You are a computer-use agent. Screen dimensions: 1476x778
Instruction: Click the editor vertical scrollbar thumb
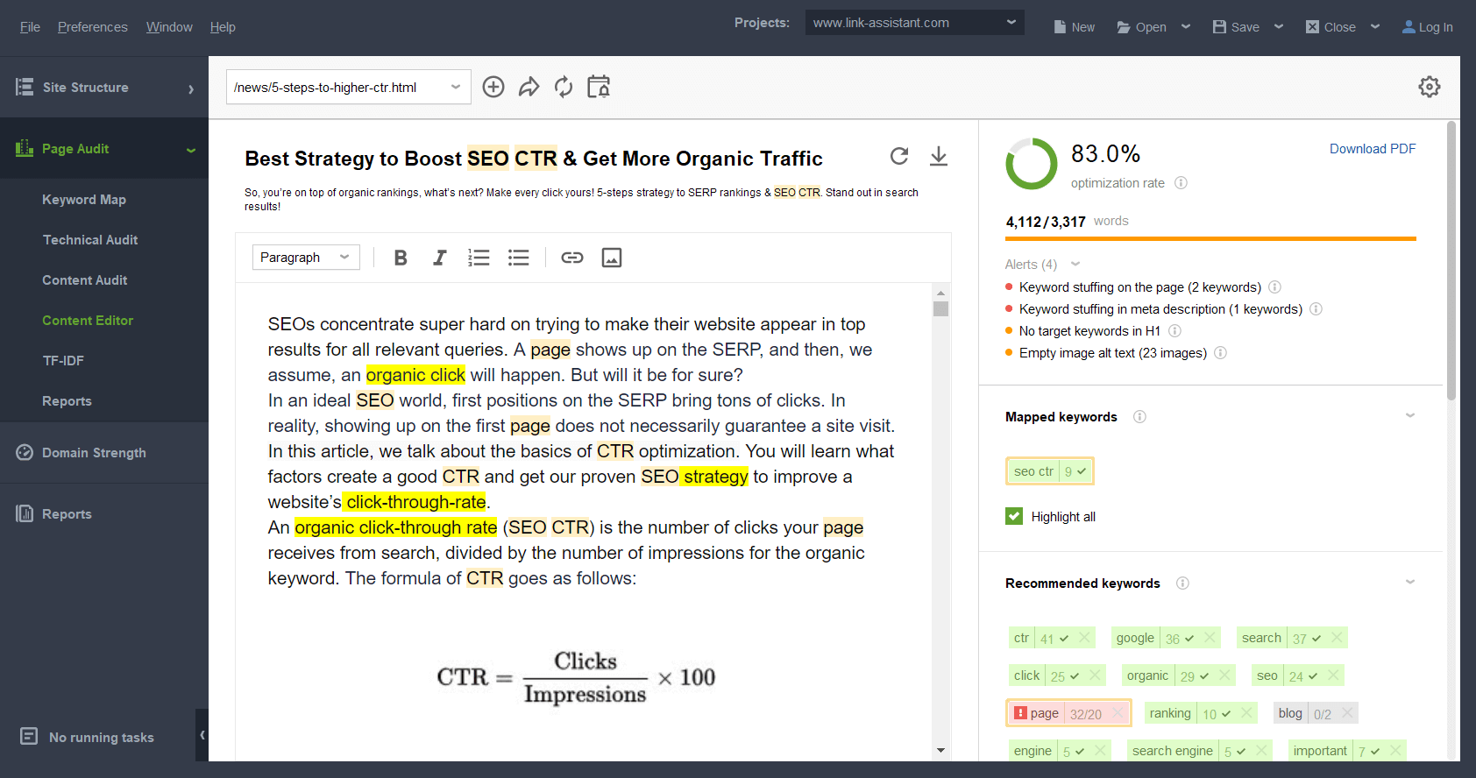(940, 309)
